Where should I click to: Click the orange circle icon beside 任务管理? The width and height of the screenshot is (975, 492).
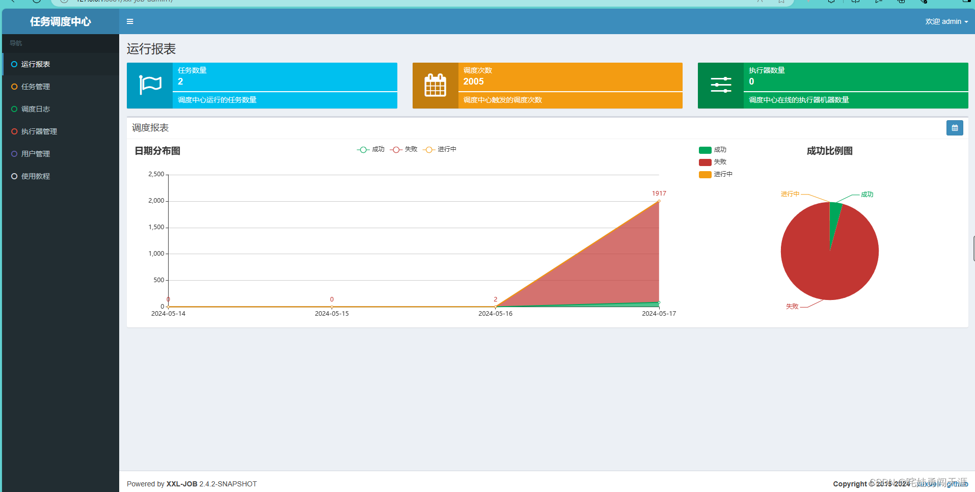click(14, 87)
